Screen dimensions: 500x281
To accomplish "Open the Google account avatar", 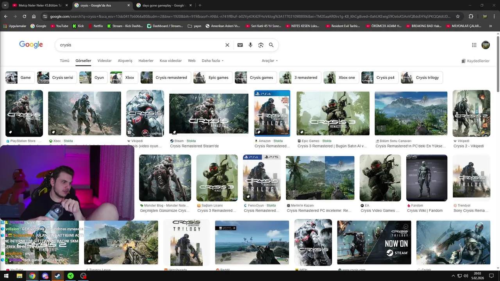I will pos(486,45).
